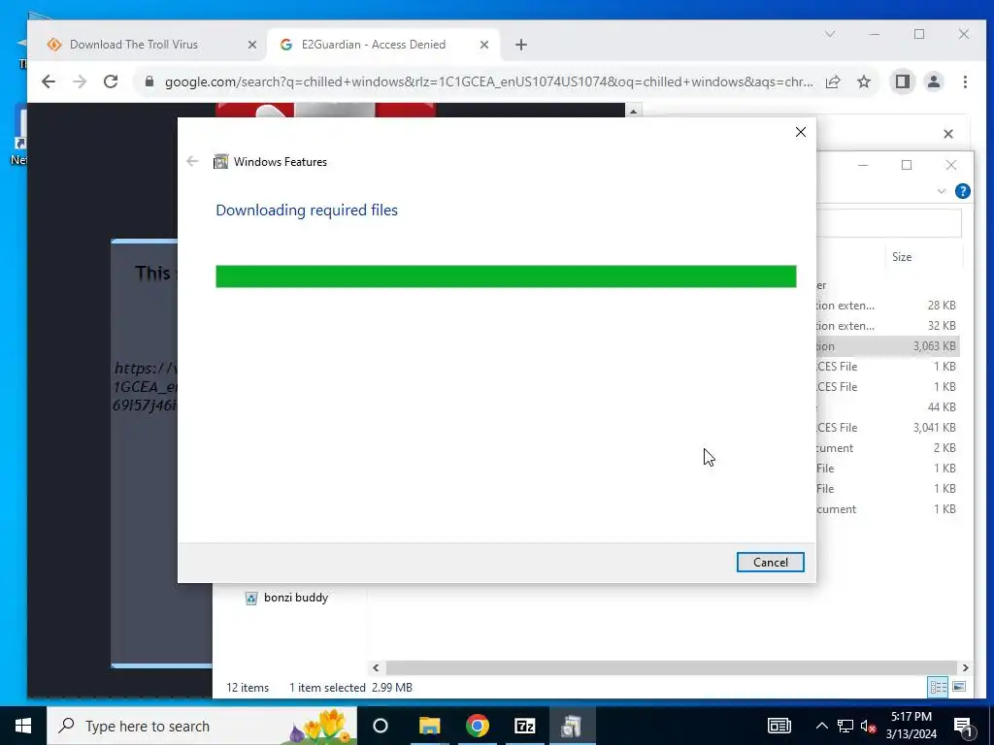Viewport: 994px width, 745px height.
Task: Open muted volume tray icon
Action: coord(869,726)
